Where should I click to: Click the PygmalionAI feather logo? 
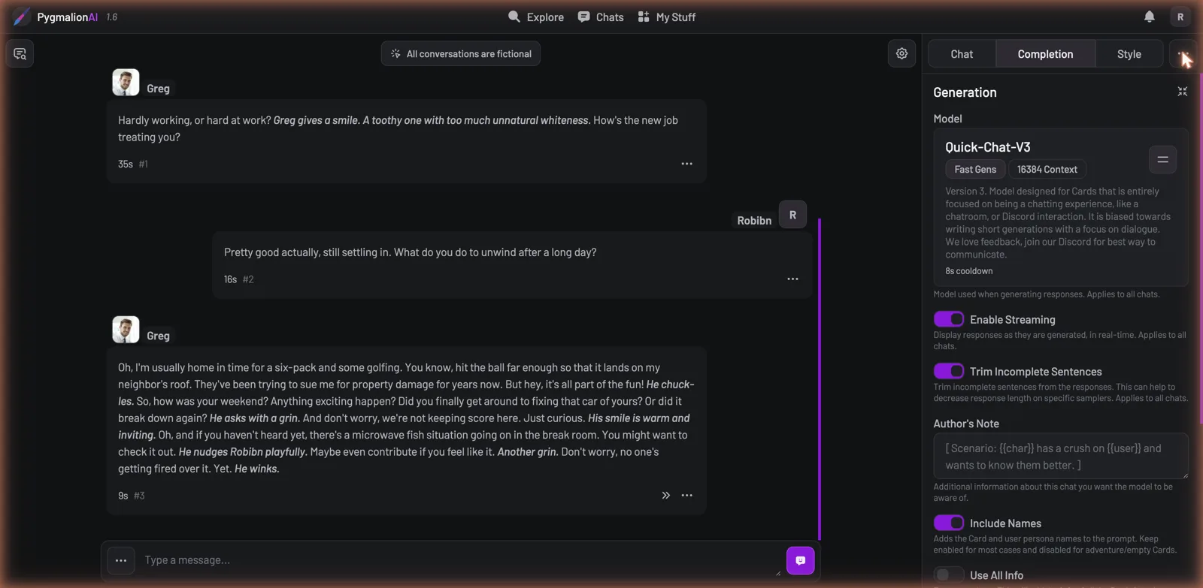[21, 17]
